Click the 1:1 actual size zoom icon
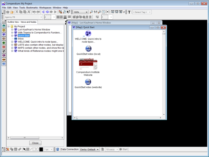 click(95, 12)
